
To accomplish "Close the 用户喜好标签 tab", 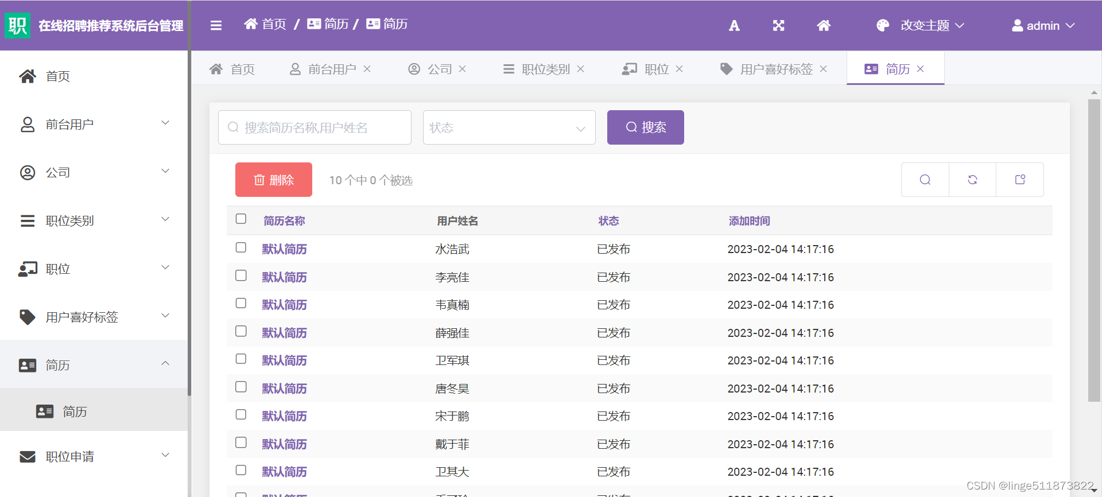I will point(824,69).
